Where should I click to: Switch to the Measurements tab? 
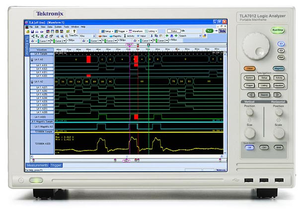37,165
